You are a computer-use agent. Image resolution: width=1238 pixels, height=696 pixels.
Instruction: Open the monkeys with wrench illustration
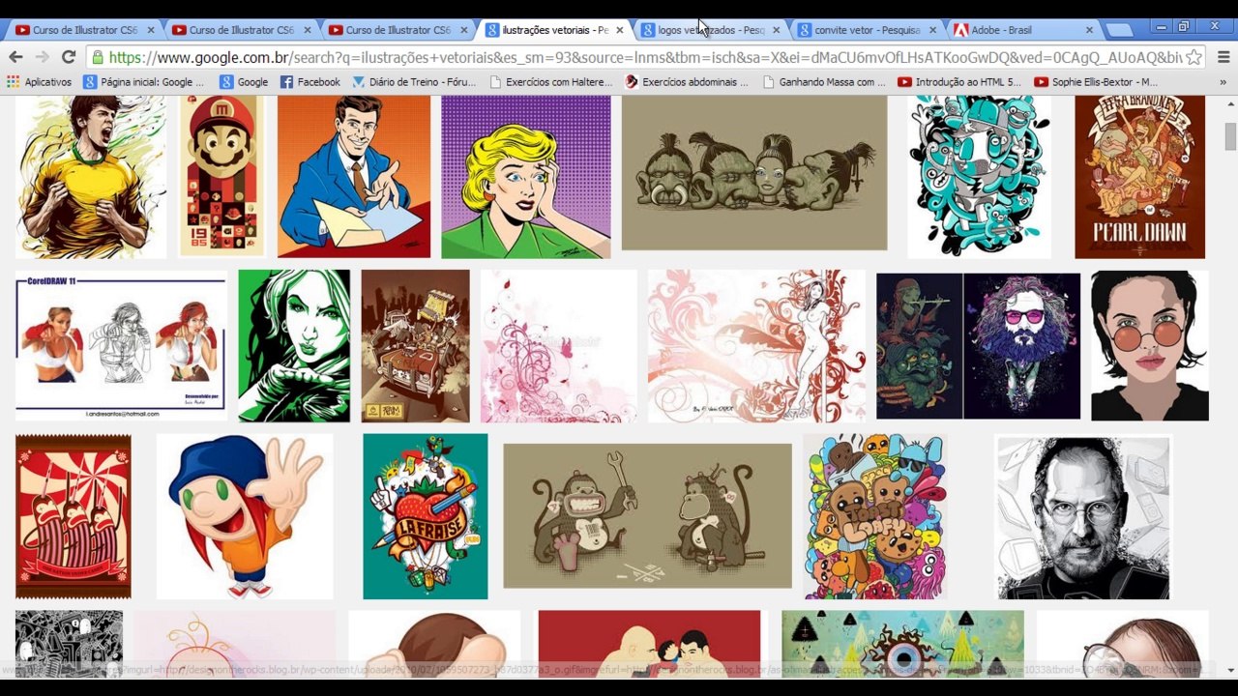pyautogui.click(x=648, y=516)
